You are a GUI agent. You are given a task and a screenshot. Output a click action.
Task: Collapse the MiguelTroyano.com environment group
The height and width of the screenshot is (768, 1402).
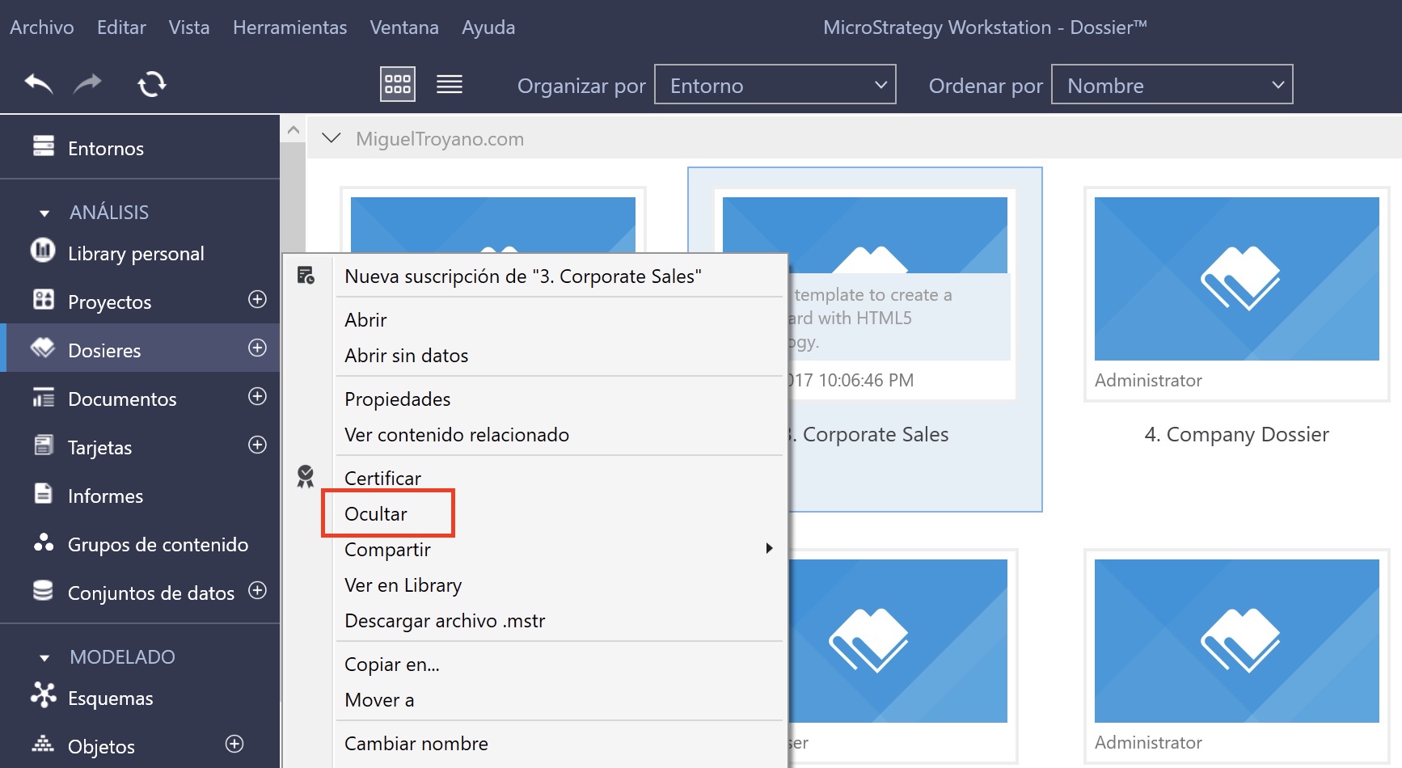tap(331, 138)
